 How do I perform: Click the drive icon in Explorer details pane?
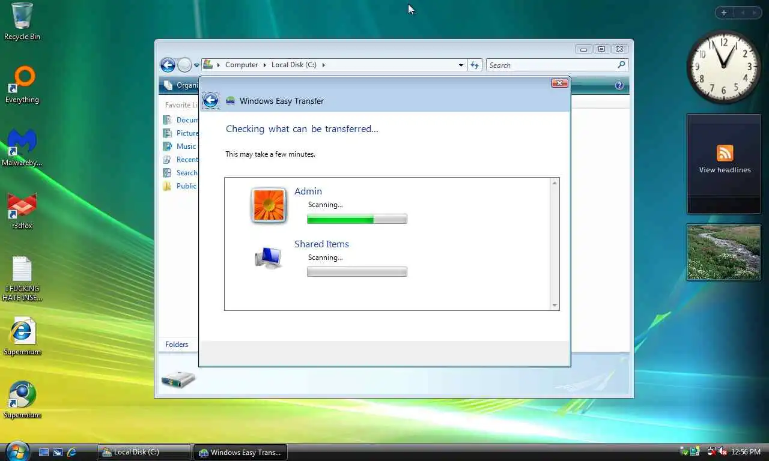(x=178, y=379)
